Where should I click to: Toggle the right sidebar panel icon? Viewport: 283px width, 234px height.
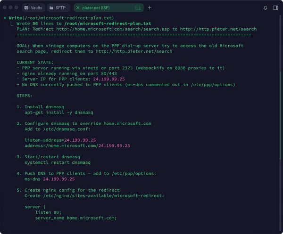[275, 8]
